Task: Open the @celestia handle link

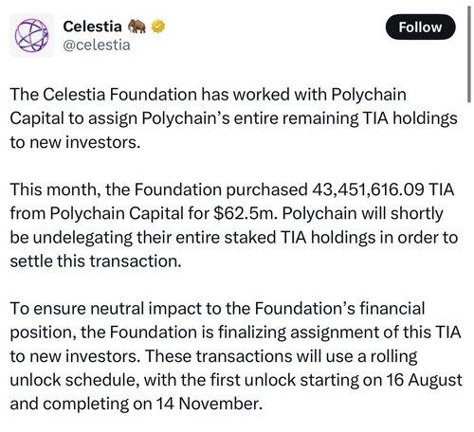Action: (97, 45)
